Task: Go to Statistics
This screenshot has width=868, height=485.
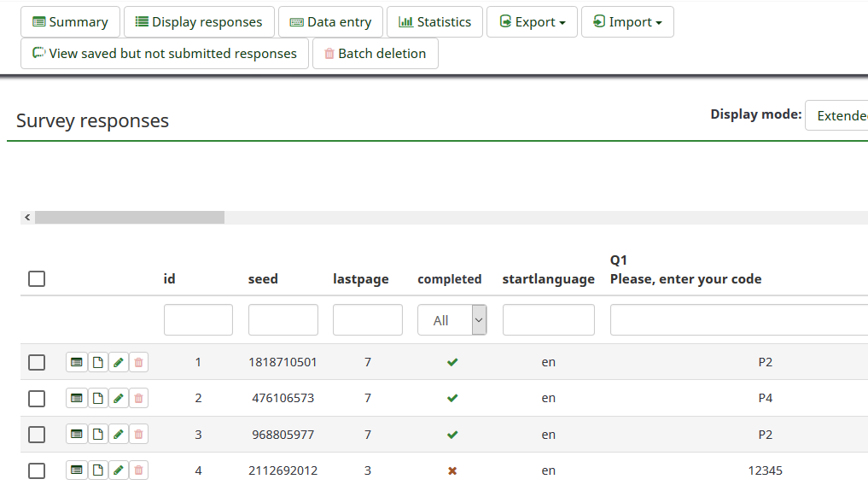Action: [434, 22]
